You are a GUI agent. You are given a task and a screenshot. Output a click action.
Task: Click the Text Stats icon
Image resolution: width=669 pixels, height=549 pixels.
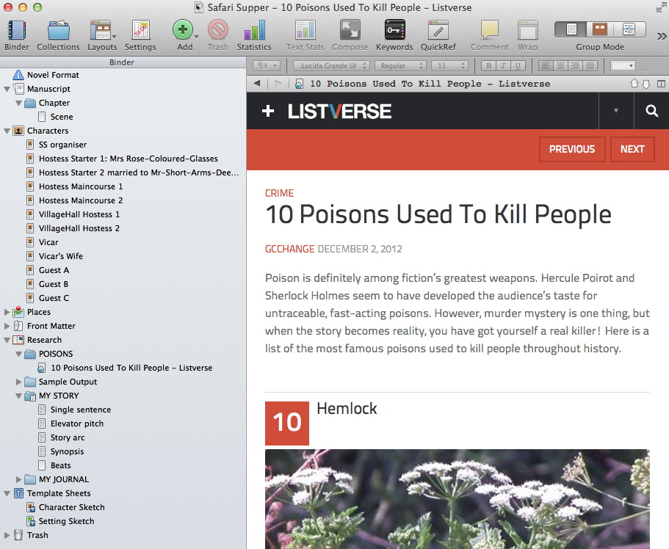tap(305, 31)
